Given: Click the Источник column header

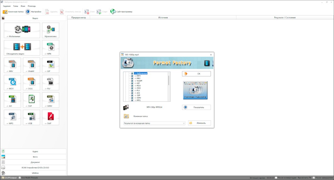Looking at the screenshot, I should click(163, 18).
